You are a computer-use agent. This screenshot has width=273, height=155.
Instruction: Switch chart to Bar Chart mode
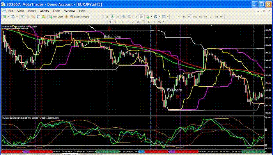[107, 17]
